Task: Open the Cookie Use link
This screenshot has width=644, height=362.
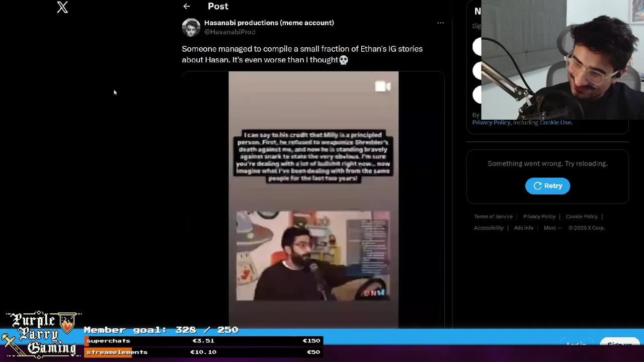Action: [555, 123]
